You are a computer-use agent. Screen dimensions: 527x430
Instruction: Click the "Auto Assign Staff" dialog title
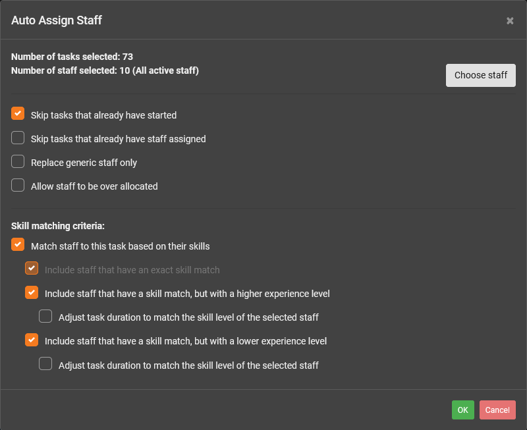pos(57,20)
